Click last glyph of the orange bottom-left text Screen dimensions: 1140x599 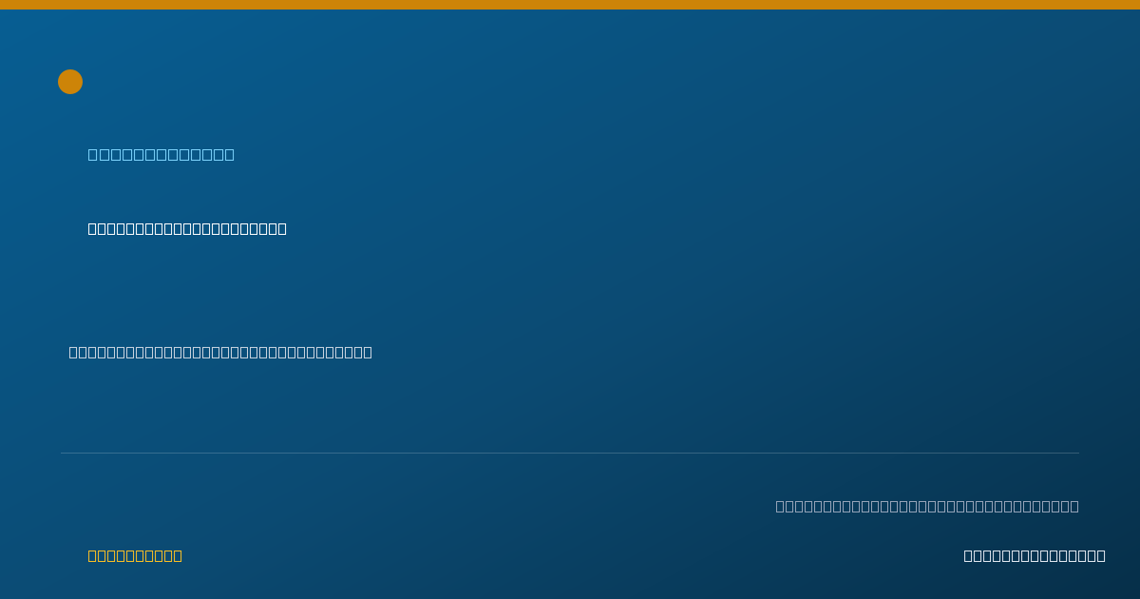[178, 555]
